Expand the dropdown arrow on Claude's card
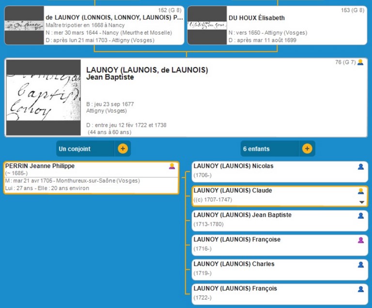This screenshot has width=372, height=308. [361, 202]
